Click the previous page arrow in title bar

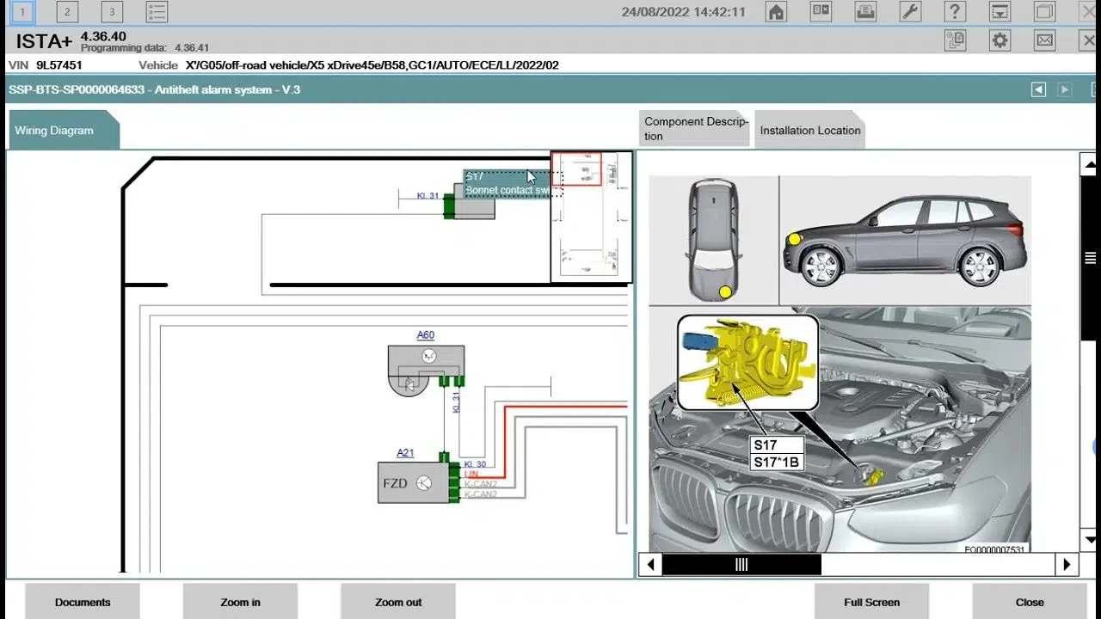point(1039,89)
